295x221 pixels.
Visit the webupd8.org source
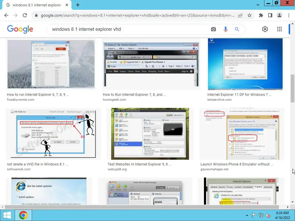(x=117, y=169)
